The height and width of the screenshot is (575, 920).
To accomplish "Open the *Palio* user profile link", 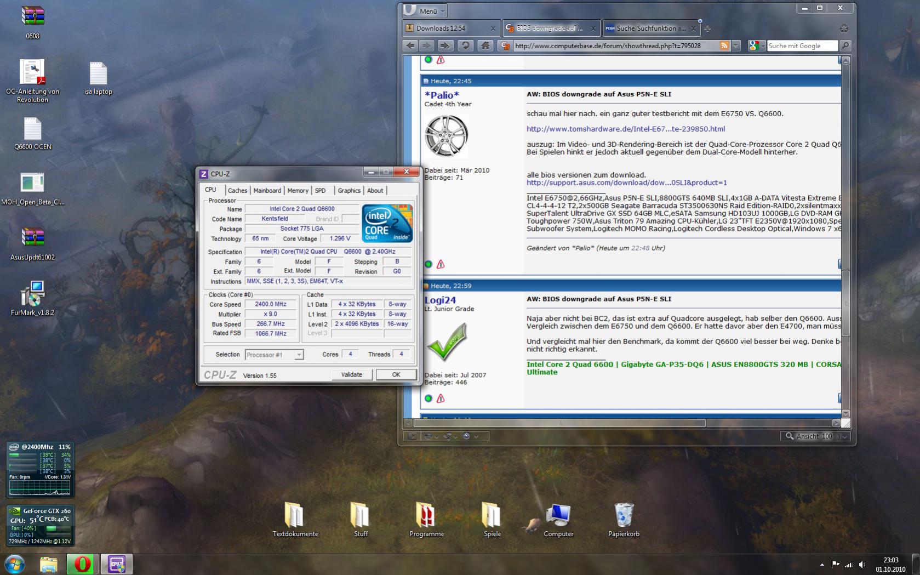I will [442, 95].
